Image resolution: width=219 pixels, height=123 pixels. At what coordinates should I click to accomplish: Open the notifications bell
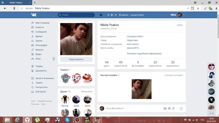(x=101, y=15)
